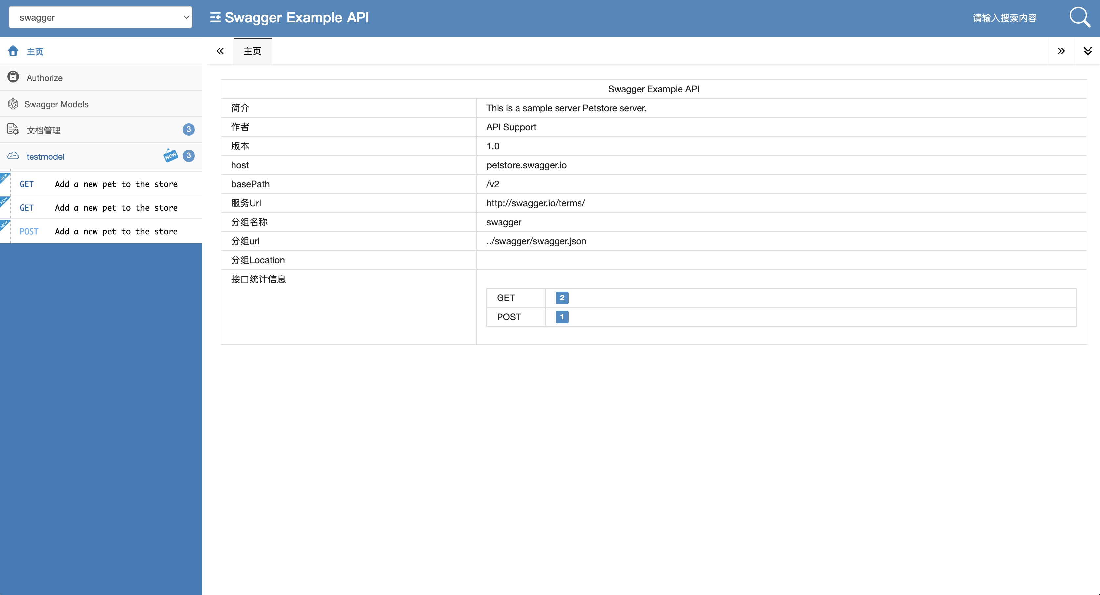Collapse the testmodel group
The width and height of the screenshot is (1100, 595).
[45, 157]
